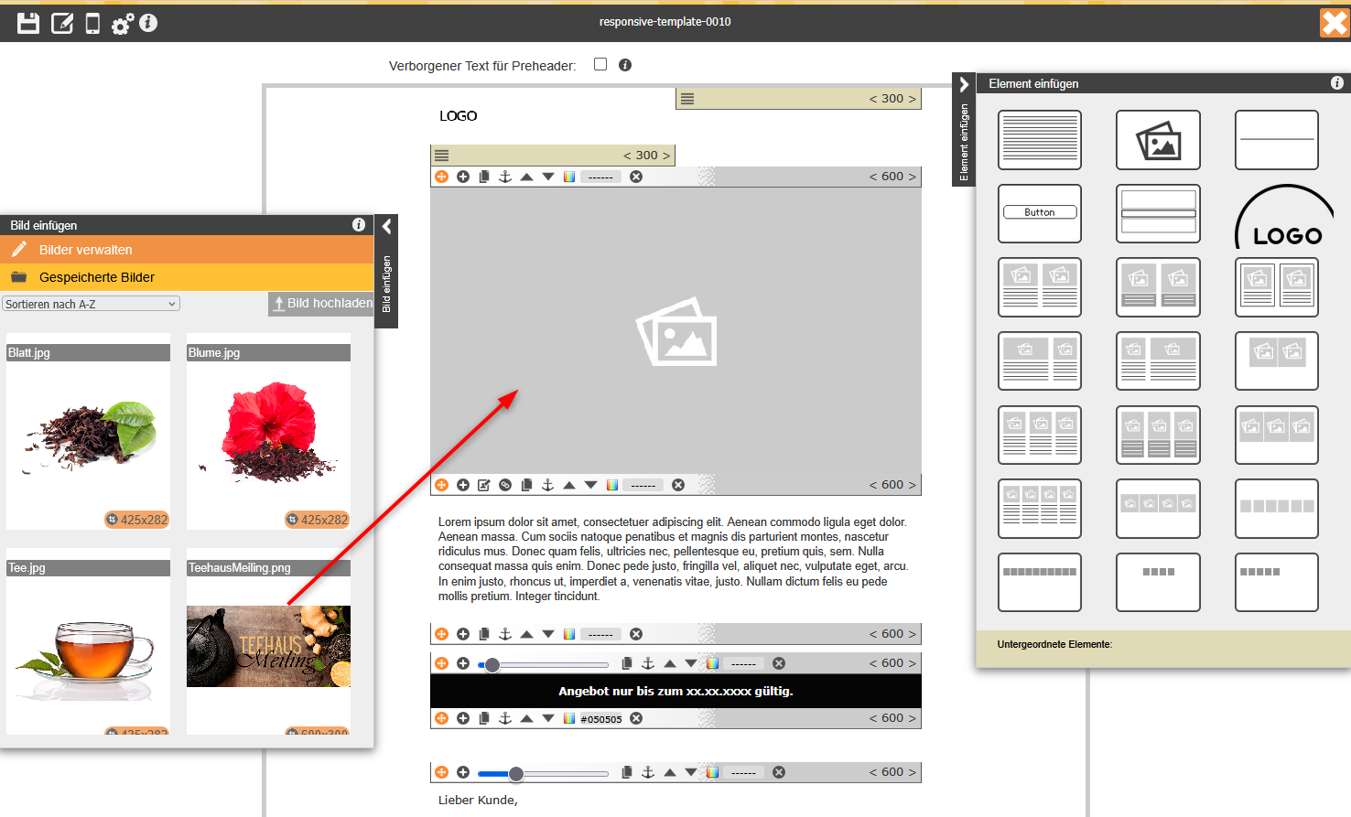The image size is (1351, 817).
Task: Open the settings gears icon
Action: click(122, 24)
